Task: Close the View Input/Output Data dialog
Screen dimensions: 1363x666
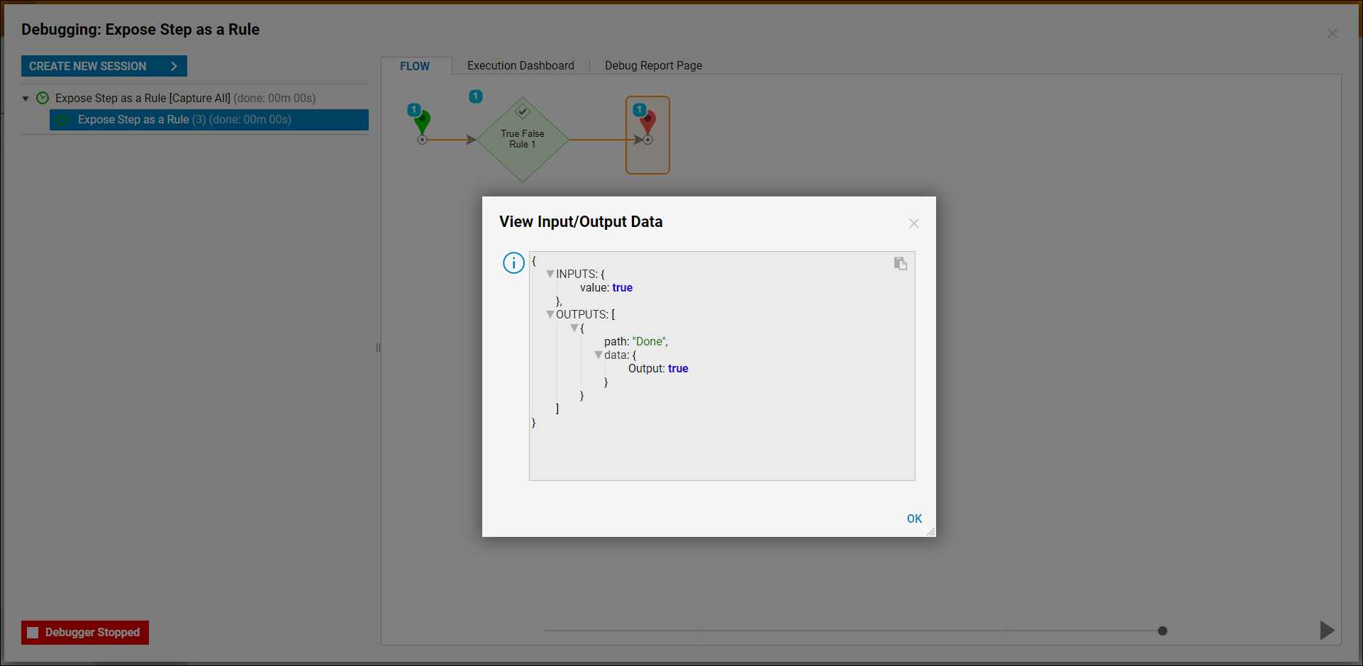Action: 914,223
